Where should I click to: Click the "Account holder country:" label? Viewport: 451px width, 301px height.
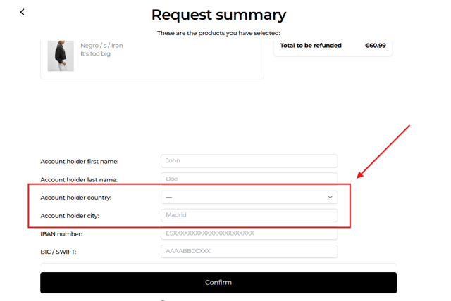pos(76,198)
